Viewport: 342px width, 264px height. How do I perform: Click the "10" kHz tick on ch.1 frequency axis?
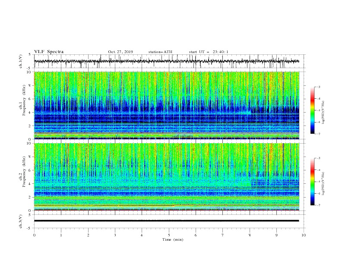[30, 72]
